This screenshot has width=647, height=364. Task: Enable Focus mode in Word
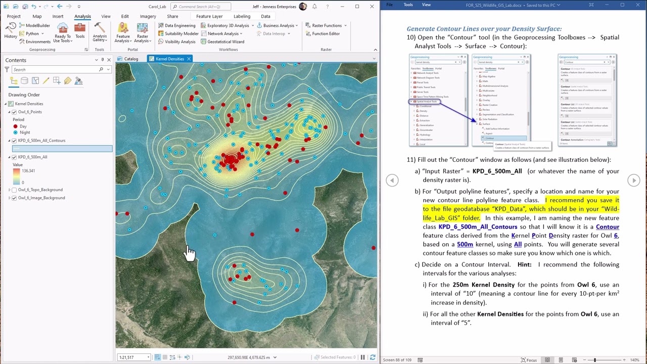tap(529, 360)
